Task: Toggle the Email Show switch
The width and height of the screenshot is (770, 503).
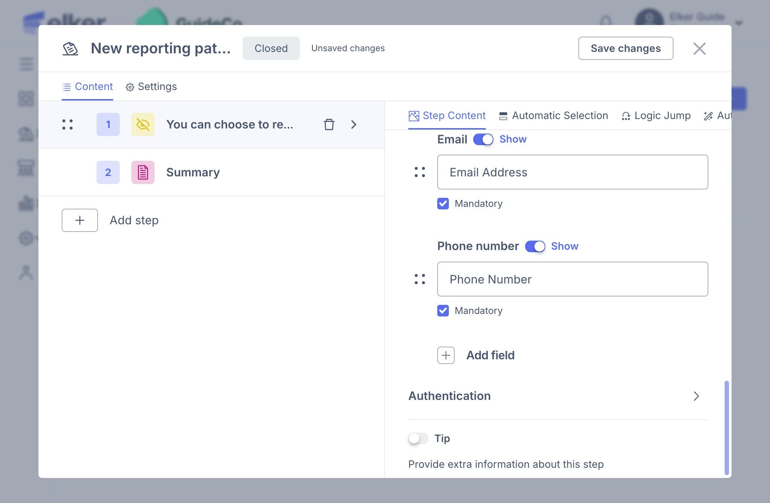Action: (483, 139)
